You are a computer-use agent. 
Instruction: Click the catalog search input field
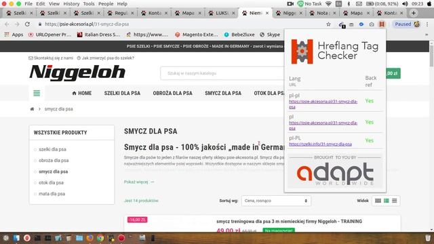coord(222,73)
